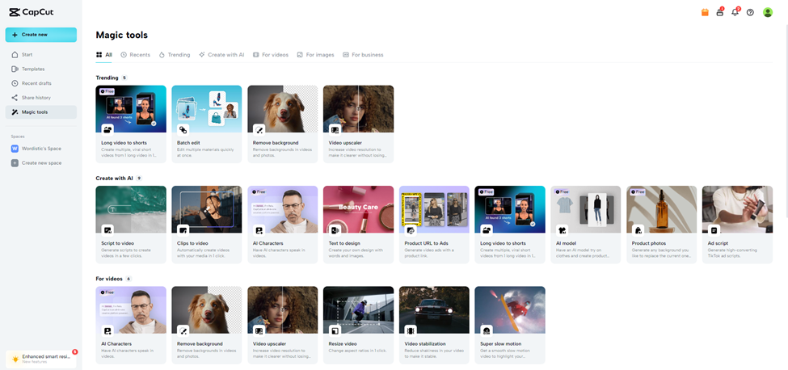Open Video upscaler thumbnail under Trending
Image resolution: width=788 pixels, height=370 pixels.
coord(358,109)
